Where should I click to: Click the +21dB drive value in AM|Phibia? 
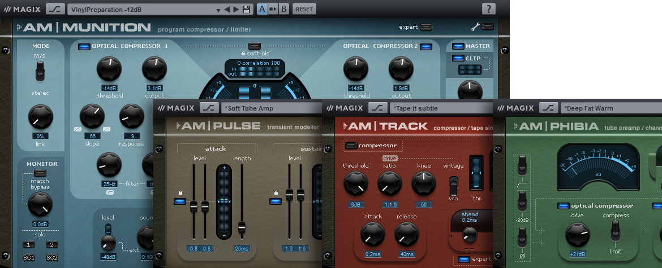click(577, 254)
